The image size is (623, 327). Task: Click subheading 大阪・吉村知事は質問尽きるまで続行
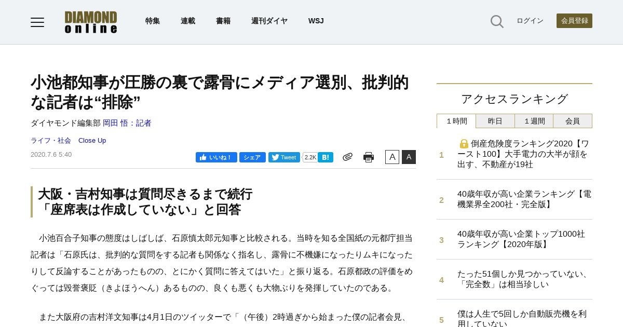coord(145,194)
